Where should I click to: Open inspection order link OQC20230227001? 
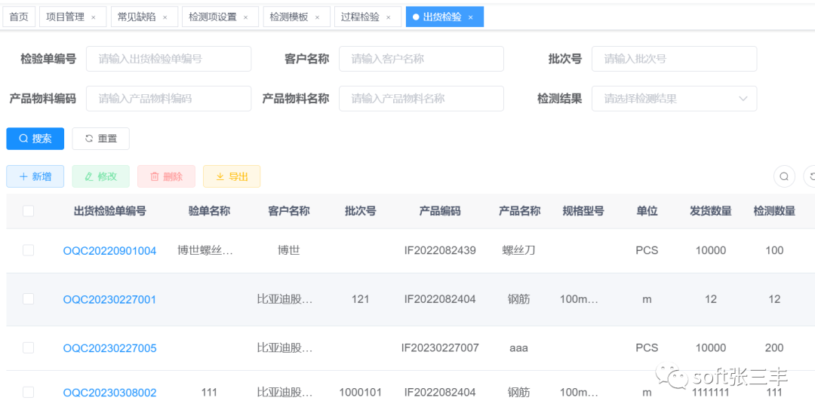coord(109,299)
